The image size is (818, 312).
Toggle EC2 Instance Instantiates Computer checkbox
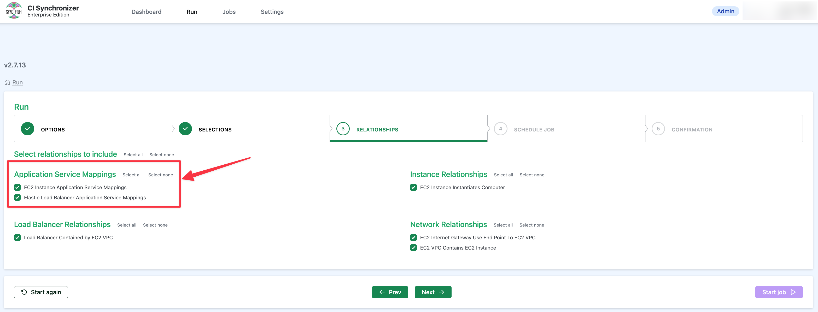413,187
